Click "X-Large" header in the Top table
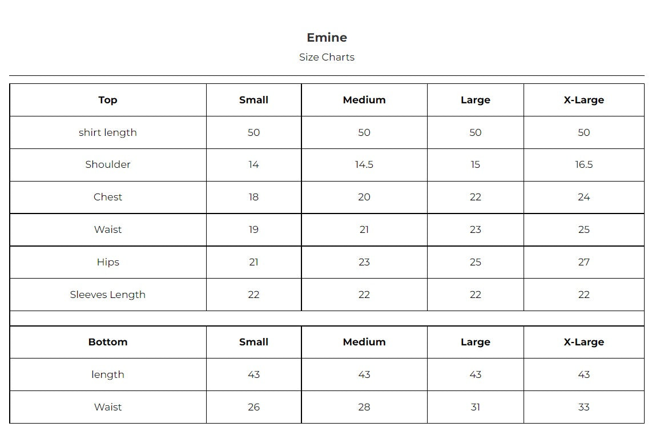The height and width of the screenshot is (435, 652). 583,100
